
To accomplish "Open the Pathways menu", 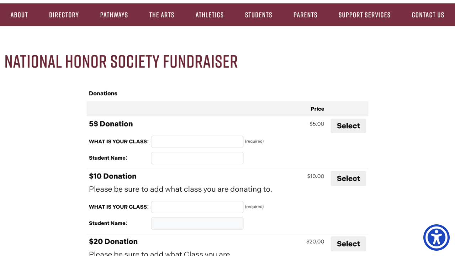I will 114,15.
